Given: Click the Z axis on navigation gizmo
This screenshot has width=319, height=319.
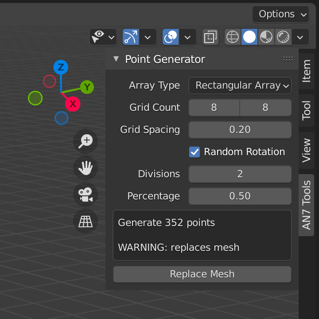Looking at the screenshot, I should coord(61,67).
